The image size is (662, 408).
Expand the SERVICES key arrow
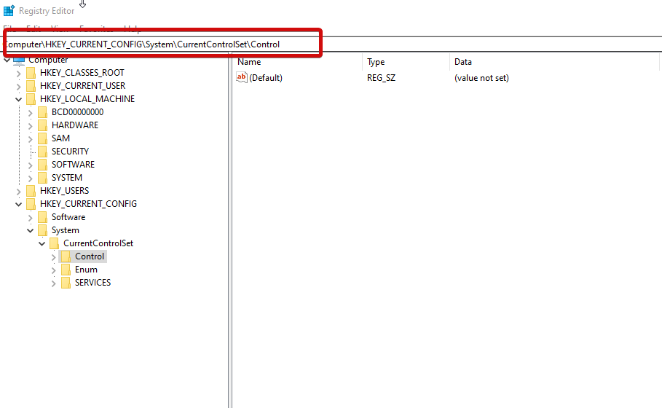[x=54, y=283]
